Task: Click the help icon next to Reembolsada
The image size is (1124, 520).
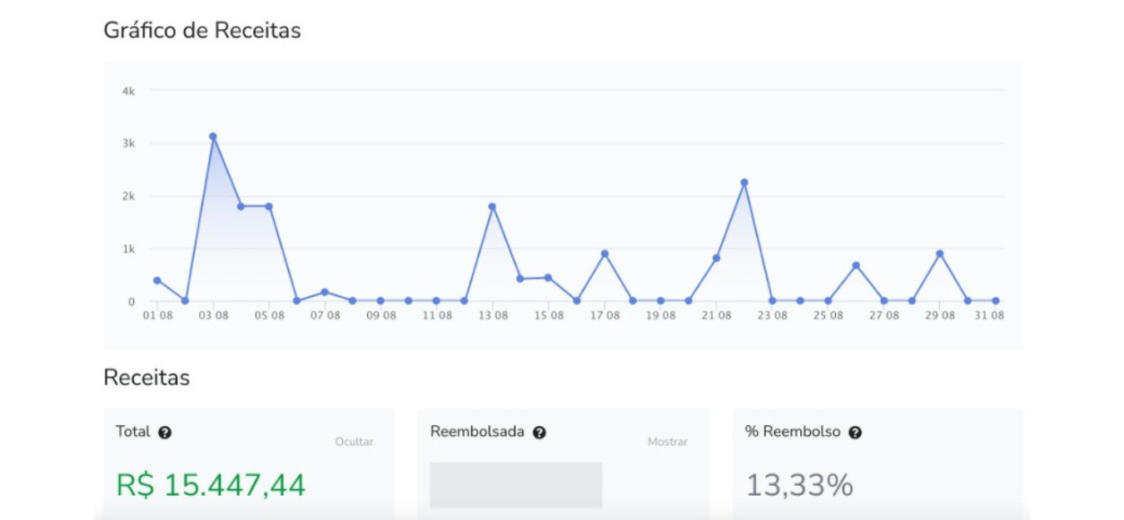Action: [540, 433]
